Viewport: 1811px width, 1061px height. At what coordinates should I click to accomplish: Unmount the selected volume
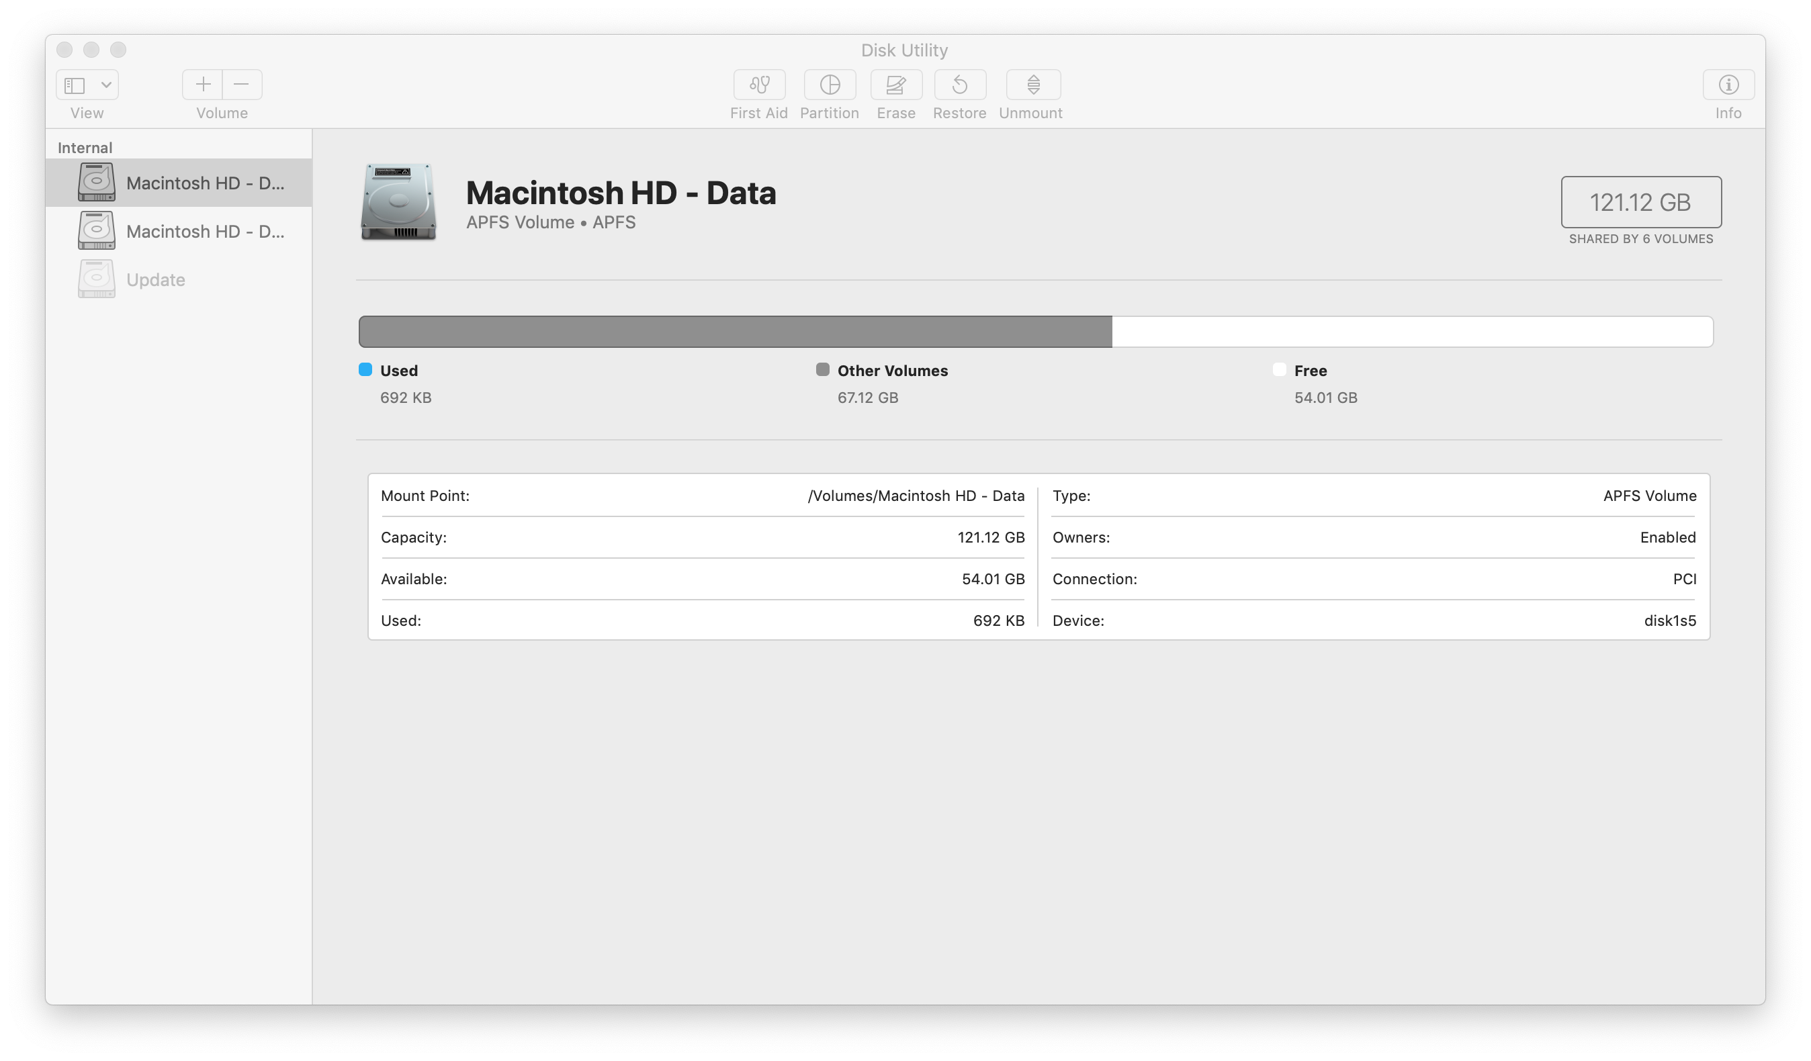(x=1032, y=85)
